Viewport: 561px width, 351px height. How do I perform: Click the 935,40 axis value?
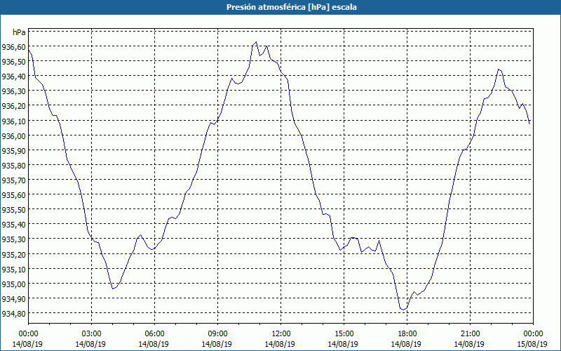13,225
